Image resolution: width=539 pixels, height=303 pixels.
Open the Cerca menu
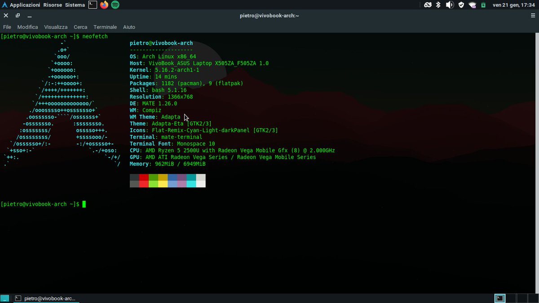80,27
